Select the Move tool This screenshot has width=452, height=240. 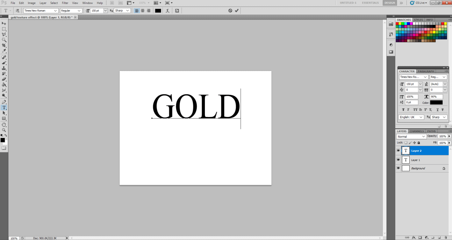pyautogui.click(x=4, y=23)
